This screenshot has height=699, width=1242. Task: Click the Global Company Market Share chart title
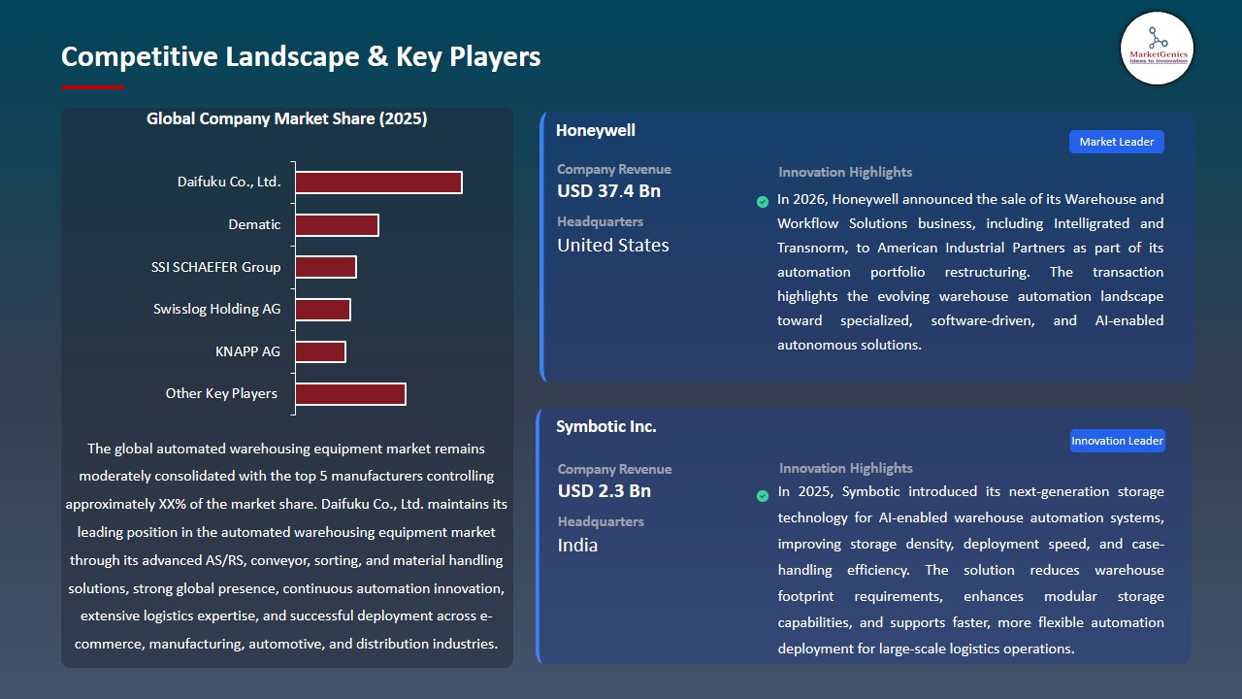click(x=287, y=119)
